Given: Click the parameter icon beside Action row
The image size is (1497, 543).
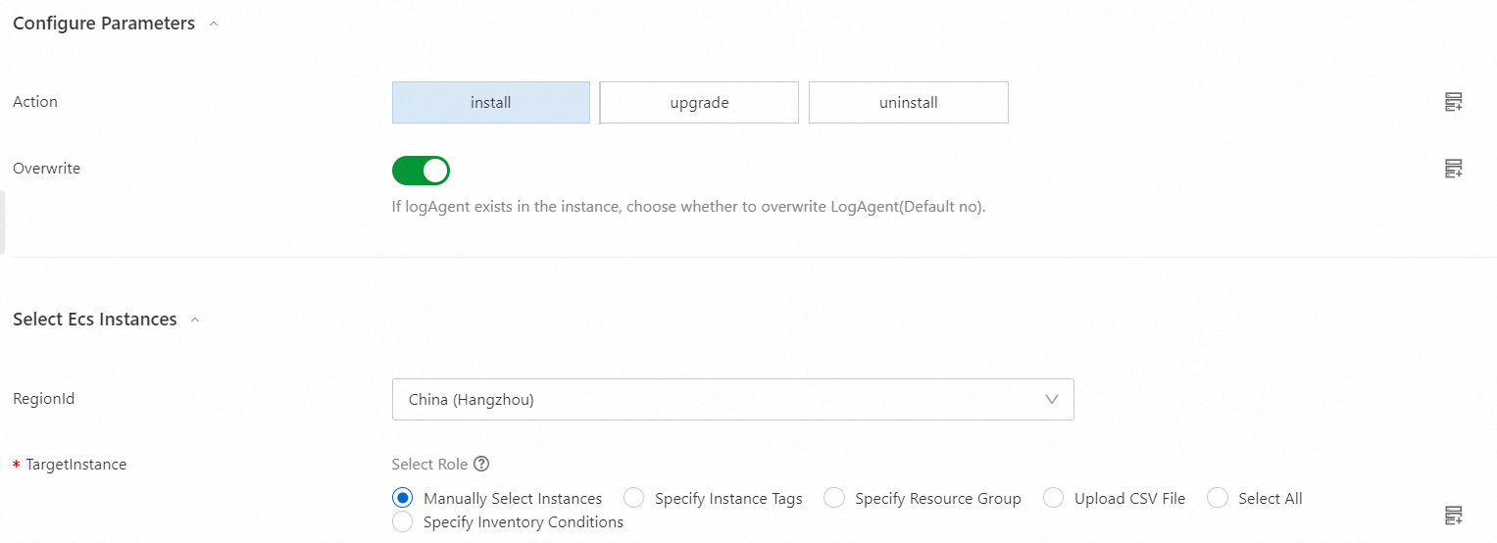Looking at the screenshot, I should click(1454, 102).
